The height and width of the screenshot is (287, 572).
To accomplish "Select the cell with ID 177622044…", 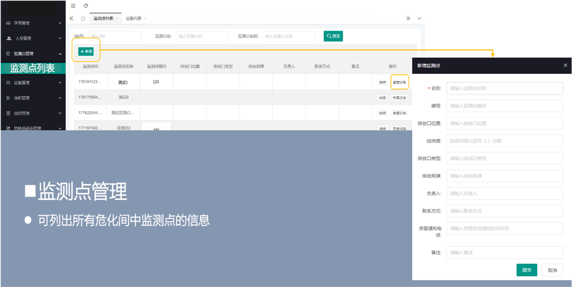I will [91, 113].
